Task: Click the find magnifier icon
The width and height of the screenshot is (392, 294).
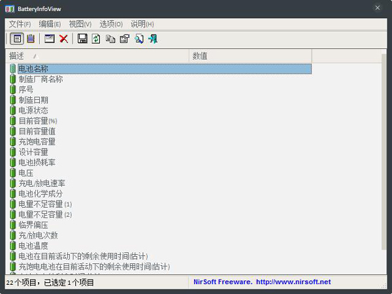Action: coord(139,39)
